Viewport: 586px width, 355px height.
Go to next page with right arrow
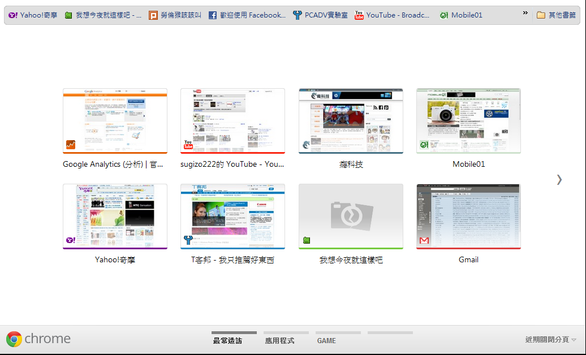click(x=559, y=180)
